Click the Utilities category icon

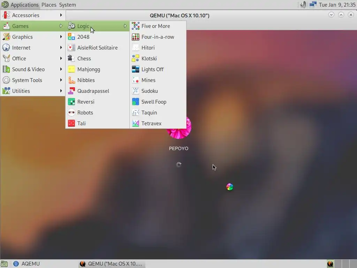click(6, 91)
